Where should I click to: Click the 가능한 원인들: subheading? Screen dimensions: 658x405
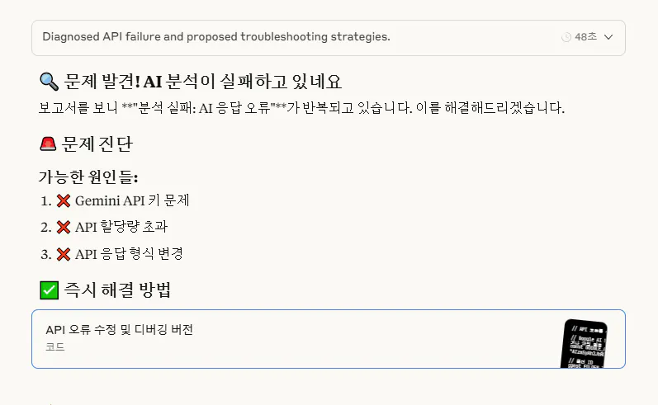[x=88, y=177]
